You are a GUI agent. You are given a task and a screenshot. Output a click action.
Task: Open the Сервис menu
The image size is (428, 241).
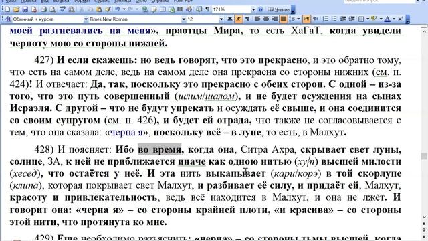click(102, 1)
